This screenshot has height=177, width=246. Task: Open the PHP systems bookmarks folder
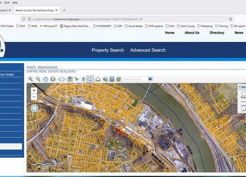pyautogui.click(x=154, y=26)
